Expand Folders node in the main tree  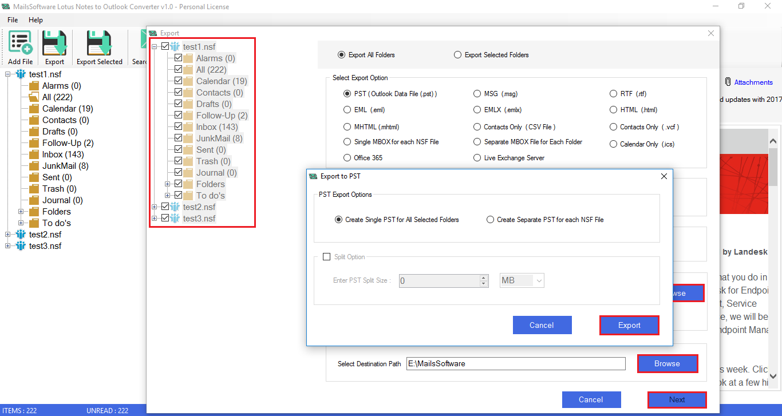pyautogui.click(x=21, y=212)
